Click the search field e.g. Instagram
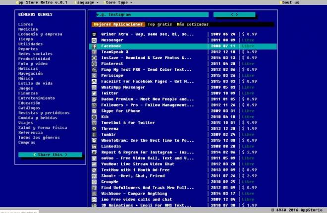Screen dimensions: 327x213 tap(152, 14)
